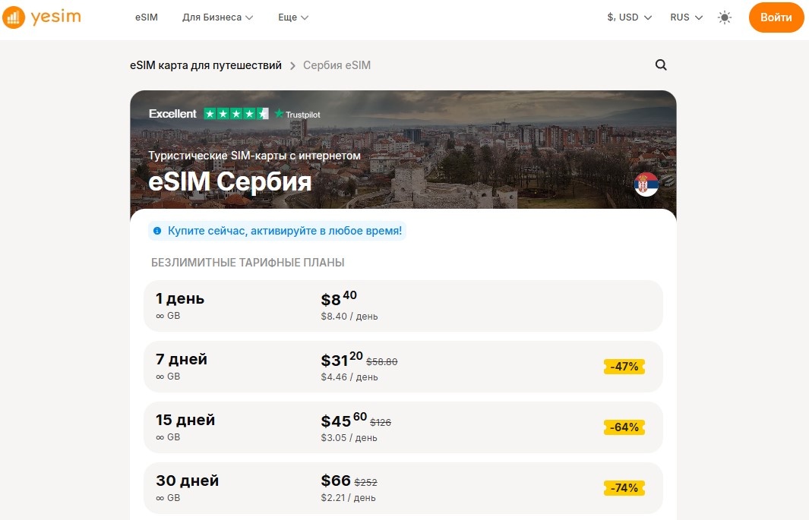Click the Excellent badge on the banner

pos(172,113)
